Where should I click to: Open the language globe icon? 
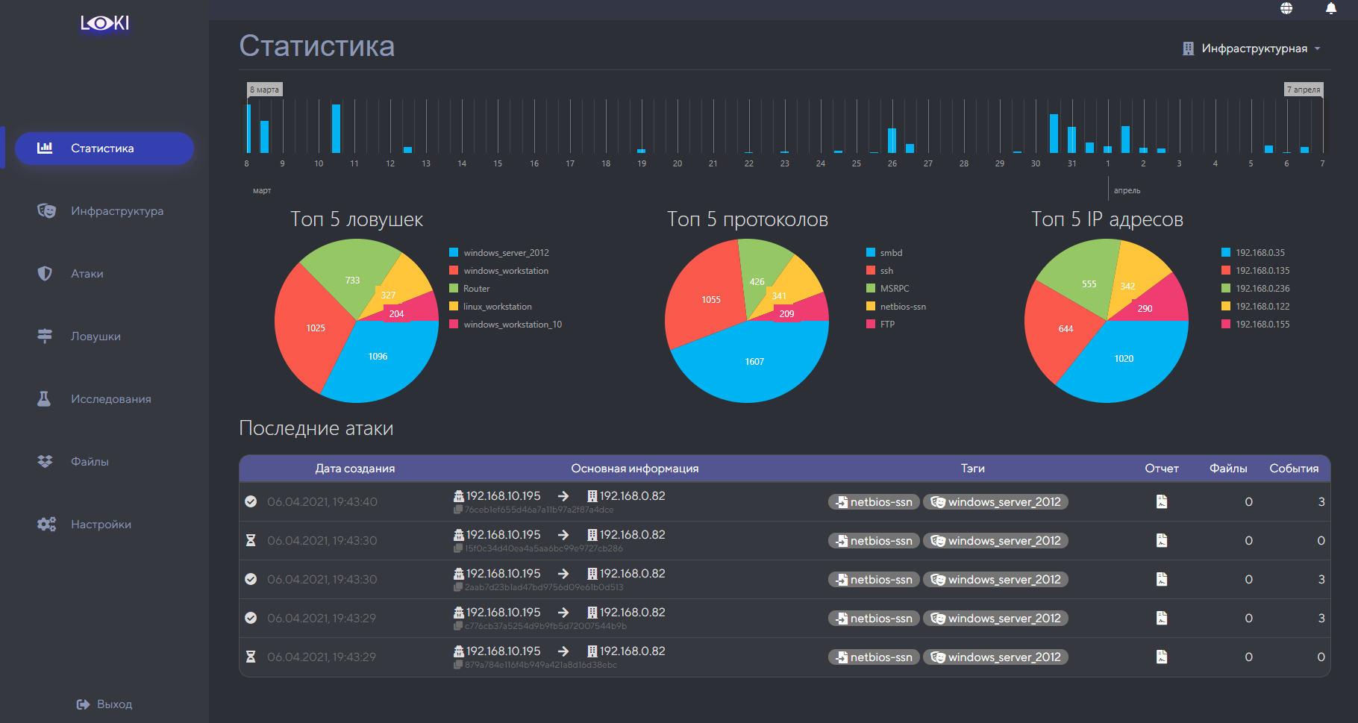pyautogui.click(x=1286, y=8)
